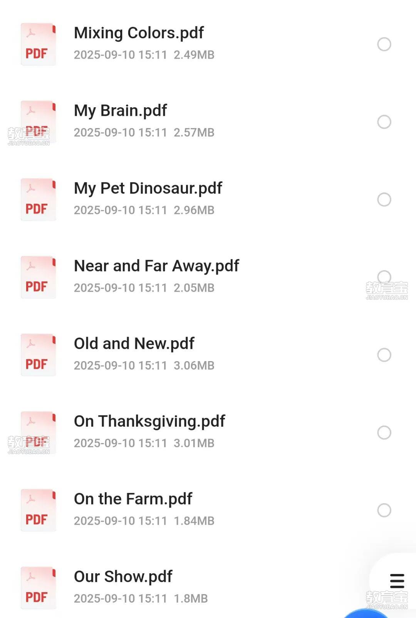The width and height of the screenshot is (416, 618).
Task: Select the On the Farm.pdf radio button
Action: click(x=384, y=510)
